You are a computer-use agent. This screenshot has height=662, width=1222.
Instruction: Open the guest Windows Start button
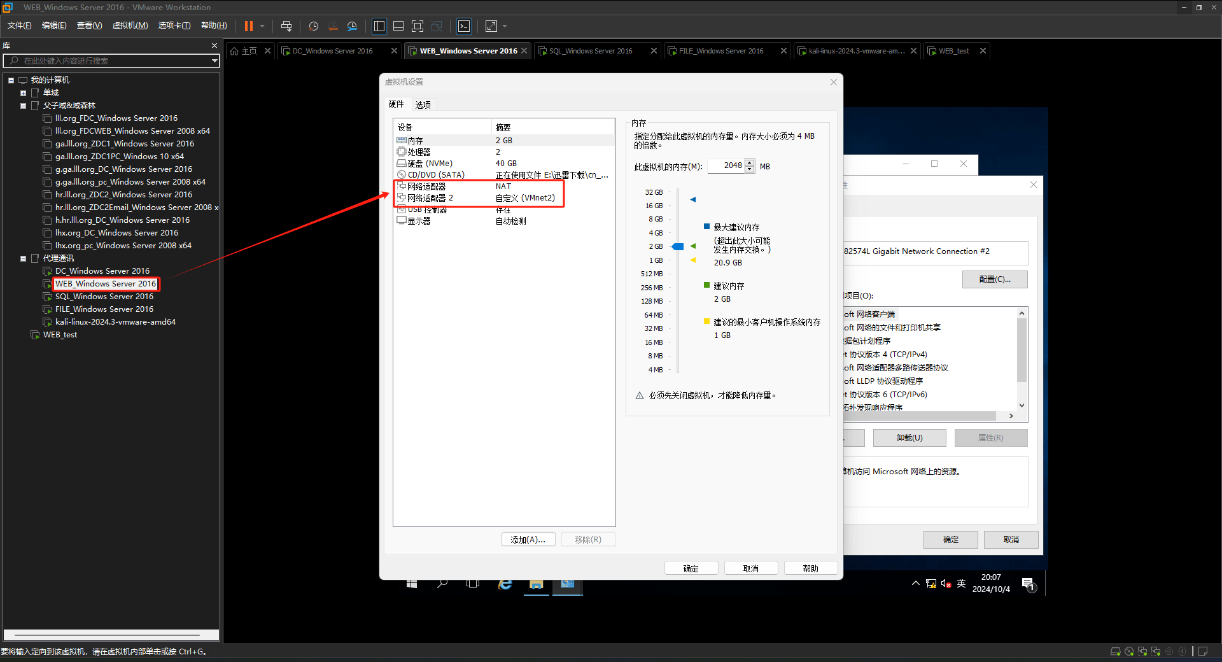[x=412, y=584]
